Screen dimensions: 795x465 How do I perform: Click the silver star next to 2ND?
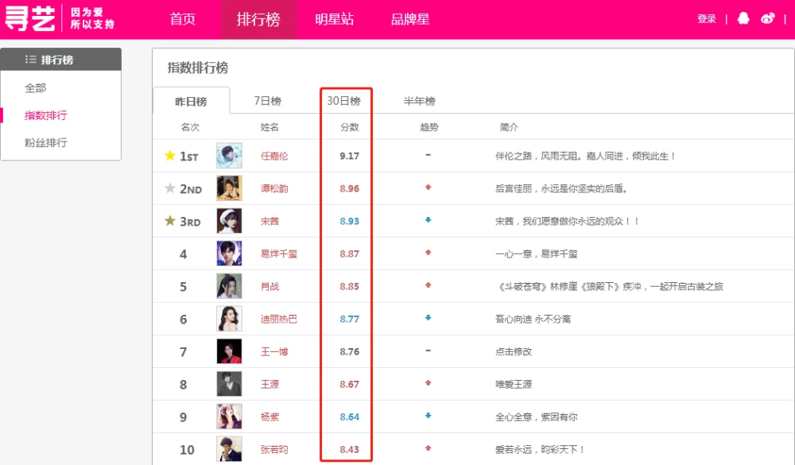pos(169,188)
